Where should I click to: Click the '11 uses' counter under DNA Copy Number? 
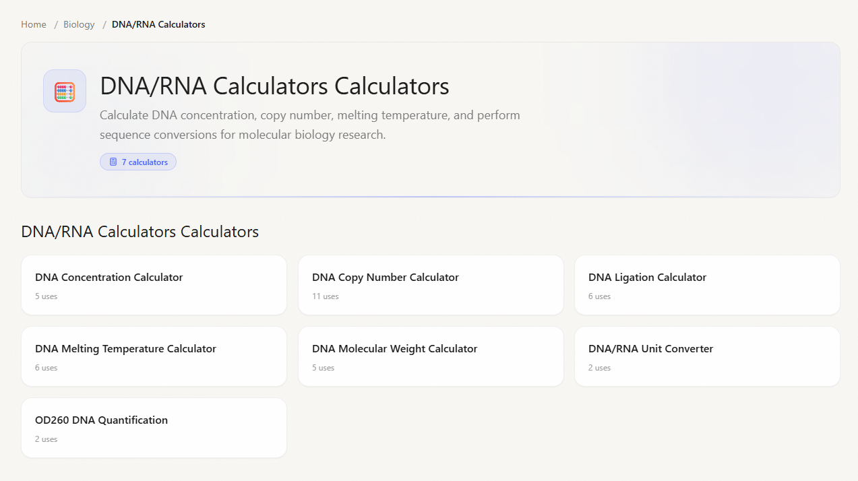[325, 296]
